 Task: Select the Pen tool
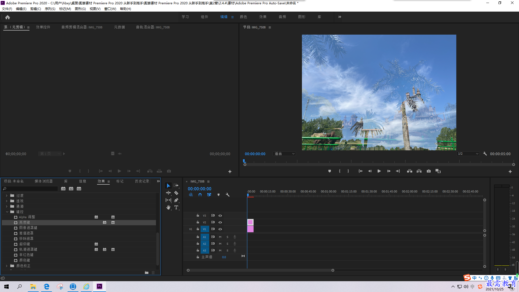click(x=176, y=200)
